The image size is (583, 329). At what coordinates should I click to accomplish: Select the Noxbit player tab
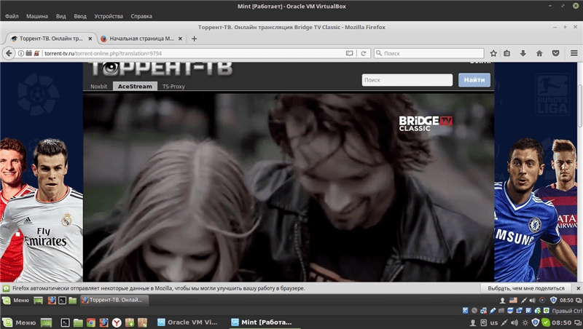pyautogui.click(x=98, y=86)
